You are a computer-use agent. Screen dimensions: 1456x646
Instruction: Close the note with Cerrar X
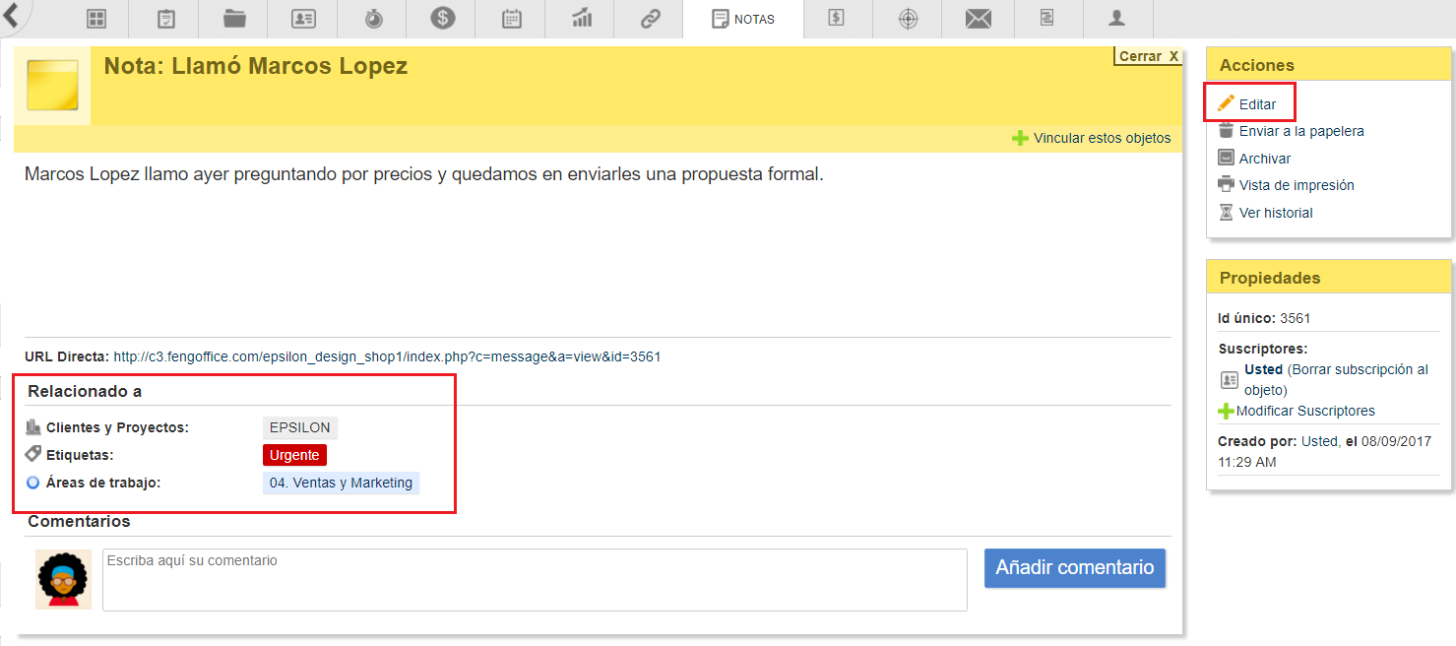1148,56
